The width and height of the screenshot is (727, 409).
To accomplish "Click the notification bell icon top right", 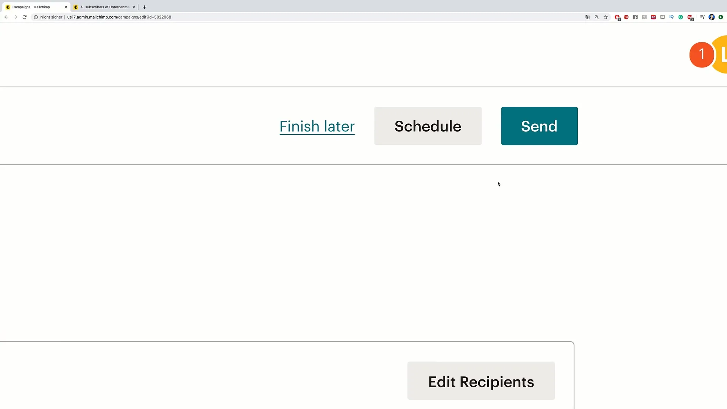I will click(x=702, y=54).
